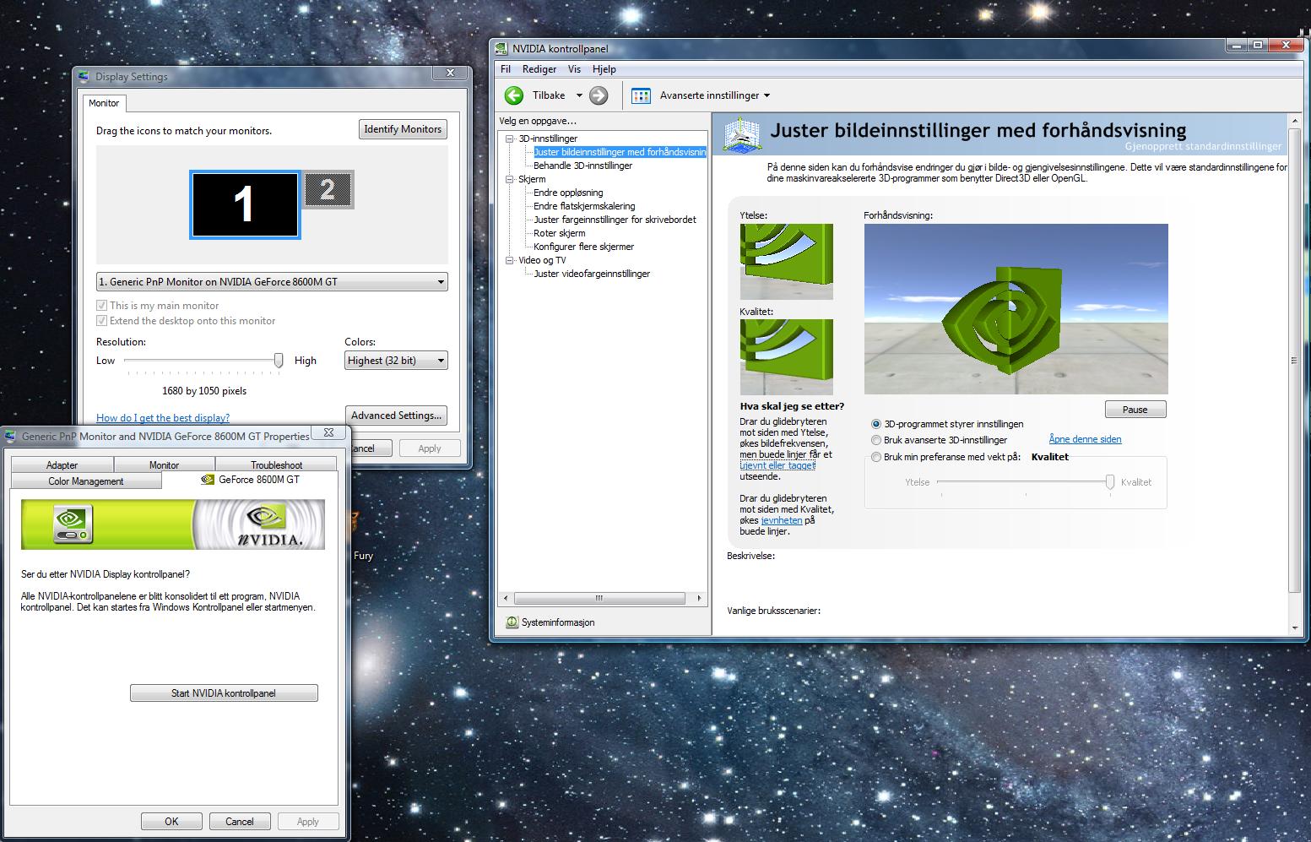The width and height of the screenshot is (1311, 842).
Task: Click the grey forward arrow icon
Action: 599,95
